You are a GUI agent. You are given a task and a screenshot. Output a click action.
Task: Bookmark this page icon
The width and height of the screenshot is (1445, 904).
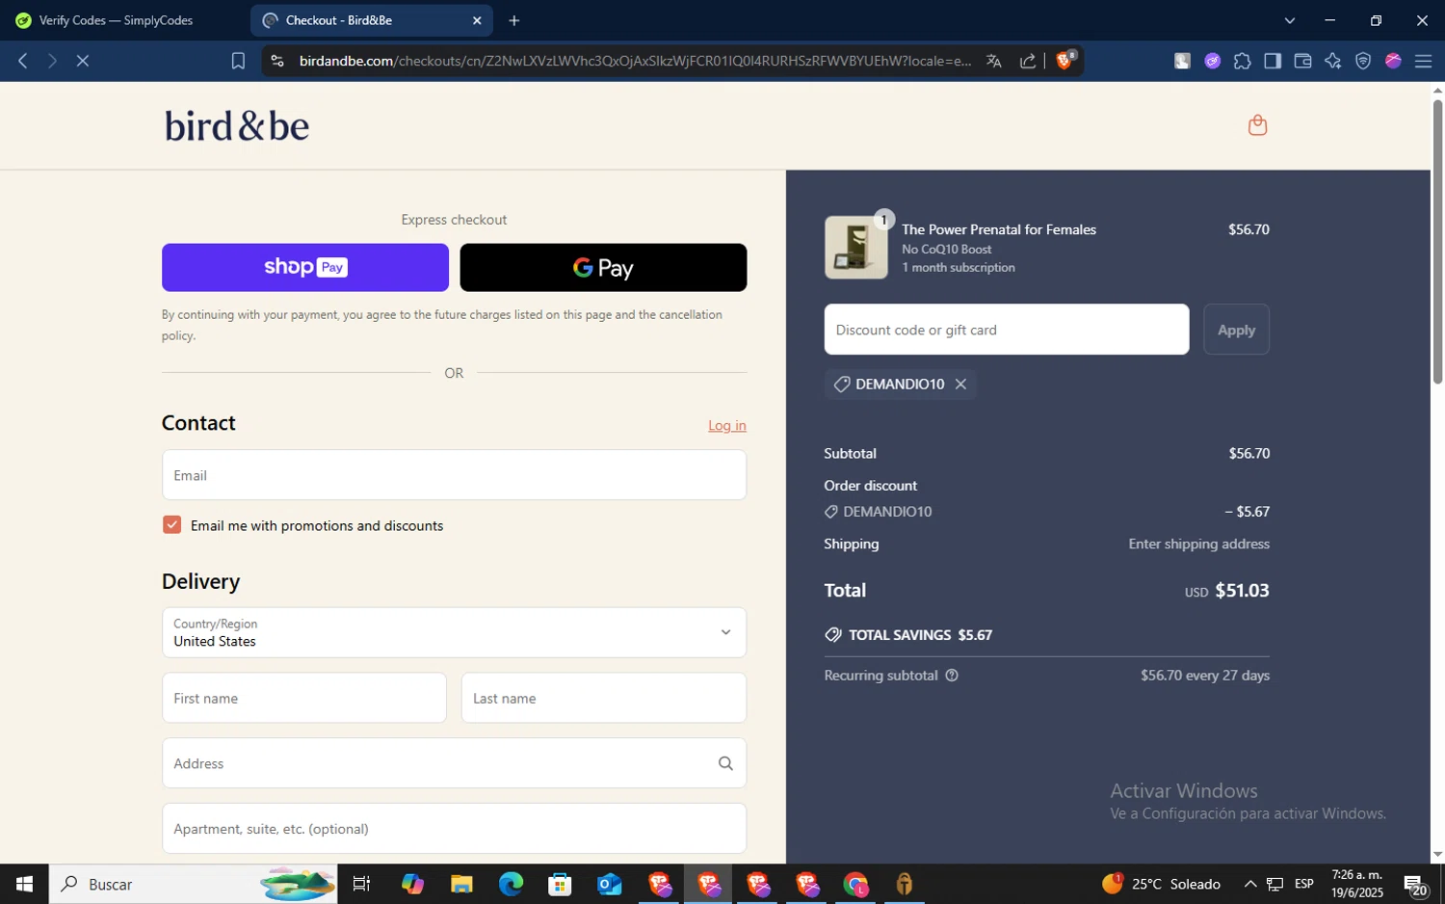coord(238,61)
